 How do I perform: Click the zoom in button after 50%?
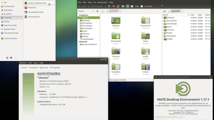(142, 6)
